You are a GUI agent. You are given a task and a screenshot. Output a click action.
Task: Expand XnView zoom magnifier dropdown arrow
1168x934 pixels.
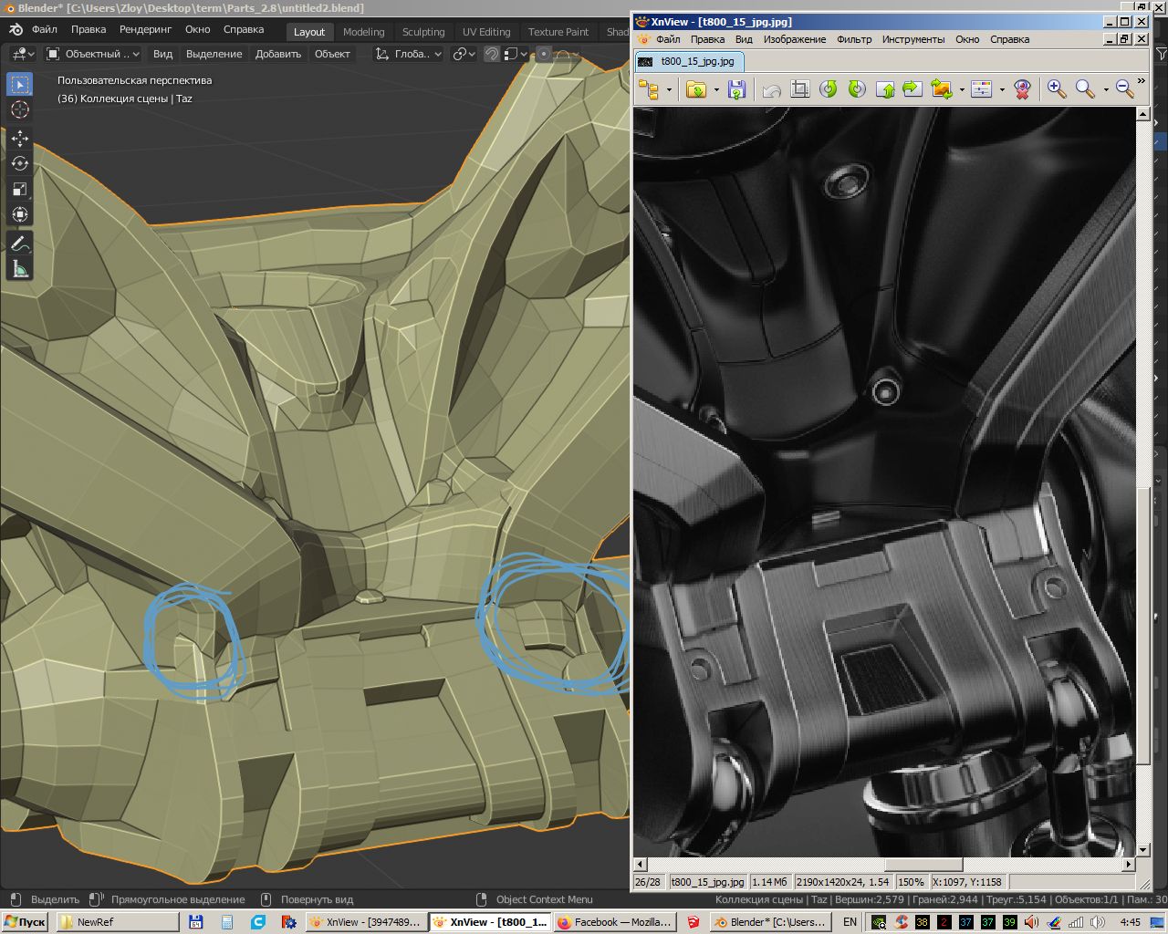click(1105, 90)
